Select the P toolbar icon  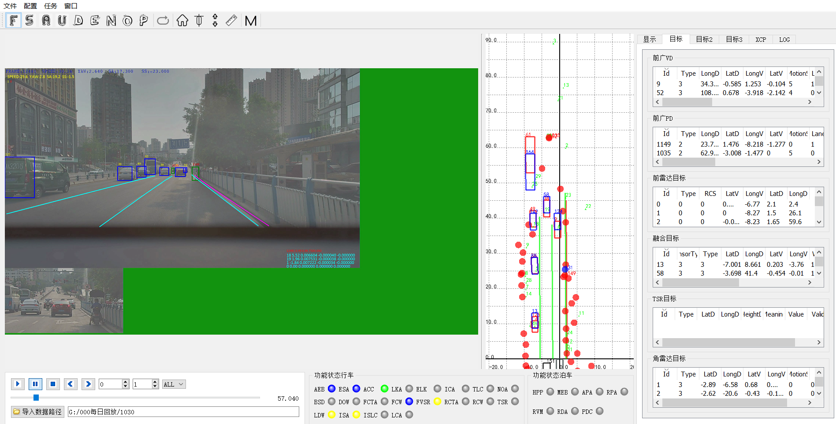click(144, 20)
